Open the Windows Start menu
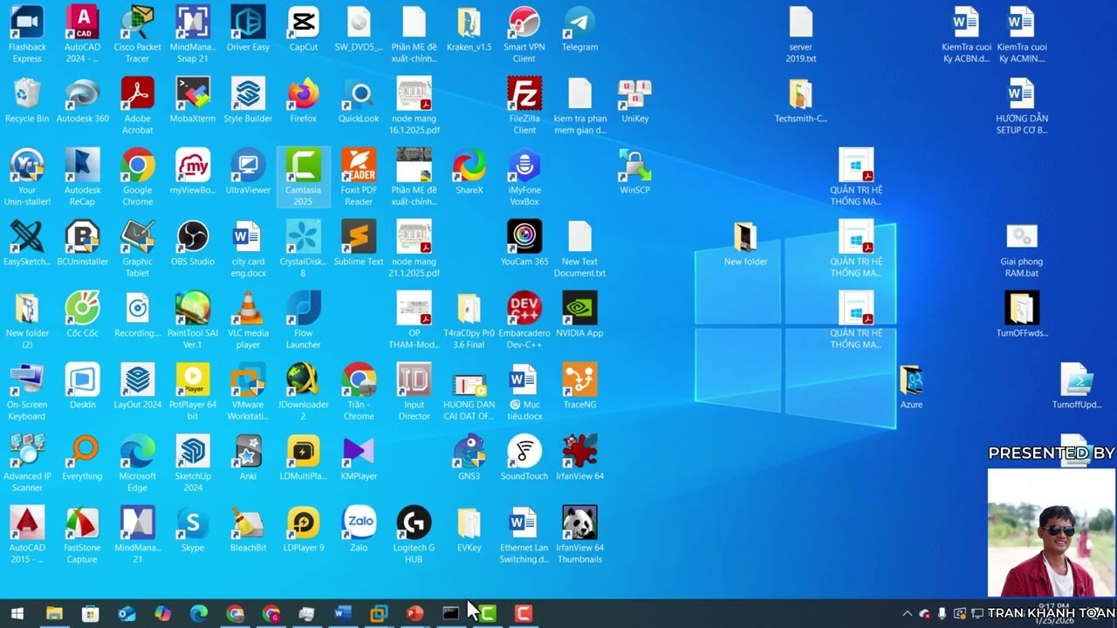 pos(17,613)
